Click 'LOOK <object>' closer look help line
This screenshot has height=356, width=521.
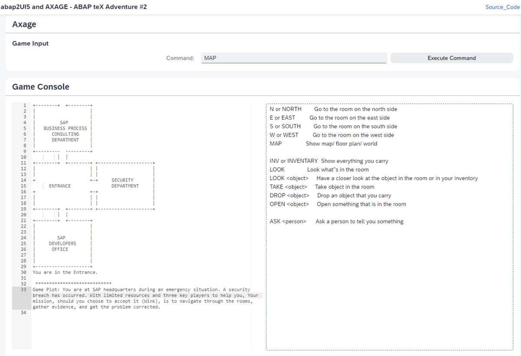tap(374, 179)
